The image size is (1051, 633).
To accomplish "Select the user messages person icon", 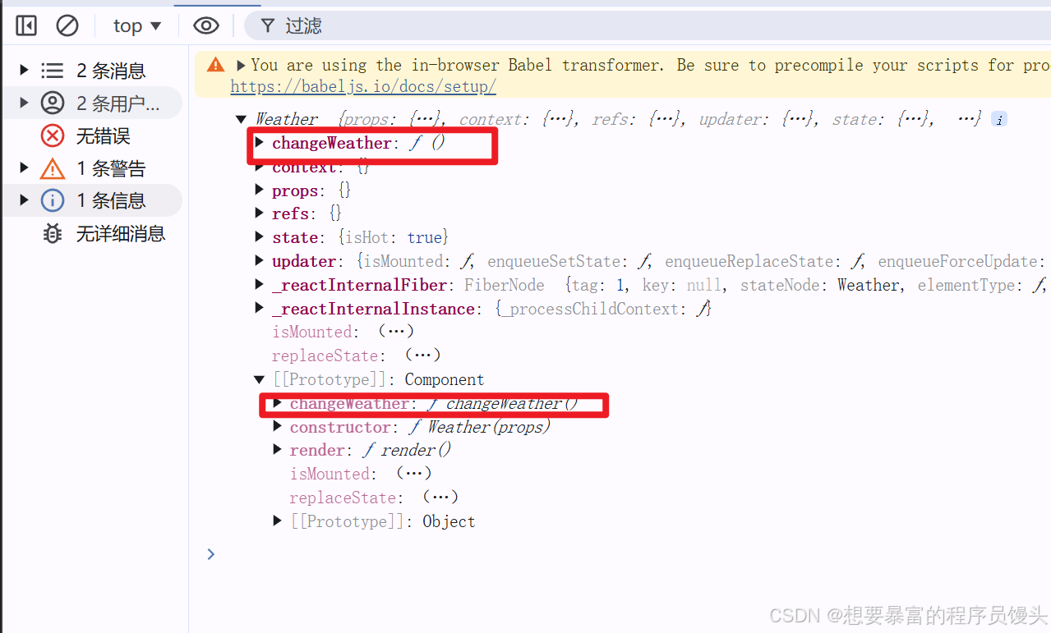I will 52,103.
